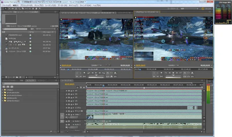
Task: Click New Bin folder icon in Project panel
Action: [17, 77]
